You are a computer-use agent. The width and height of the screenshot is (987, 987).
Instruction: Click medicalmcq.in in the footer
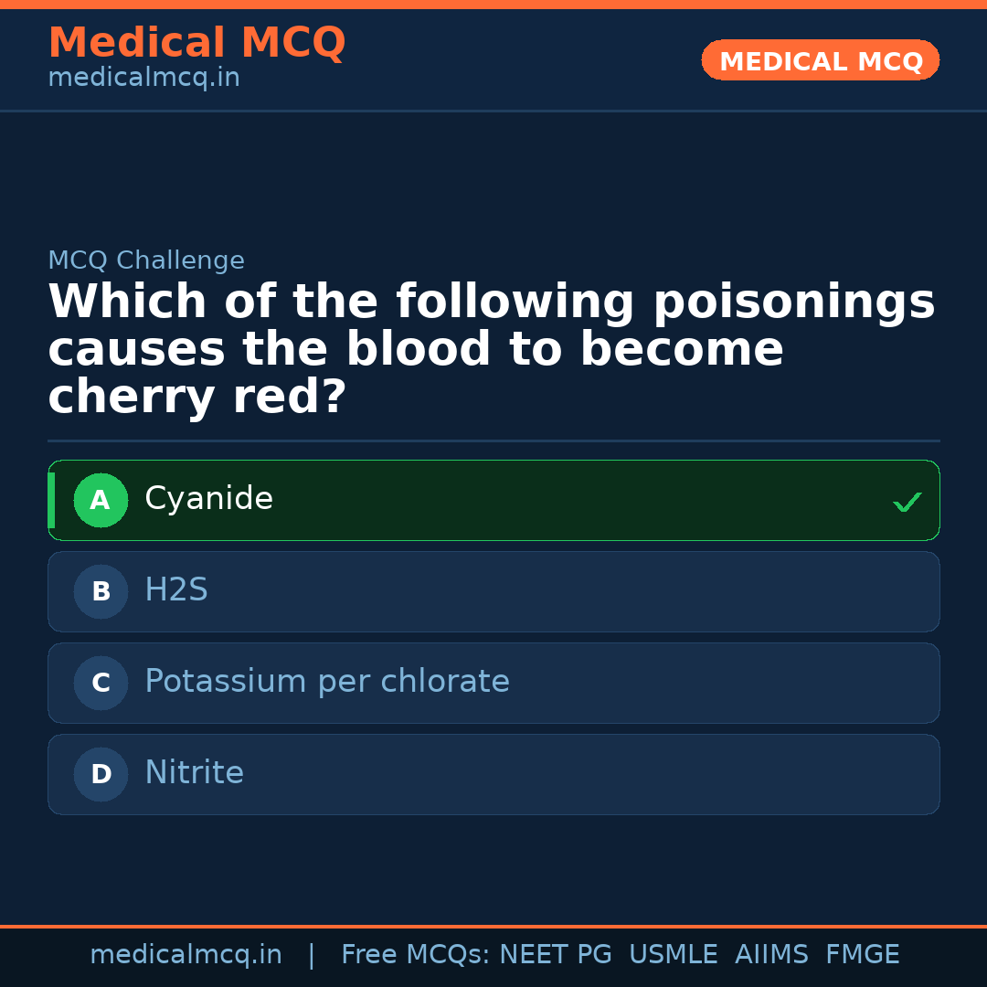(x=186, y=953)
